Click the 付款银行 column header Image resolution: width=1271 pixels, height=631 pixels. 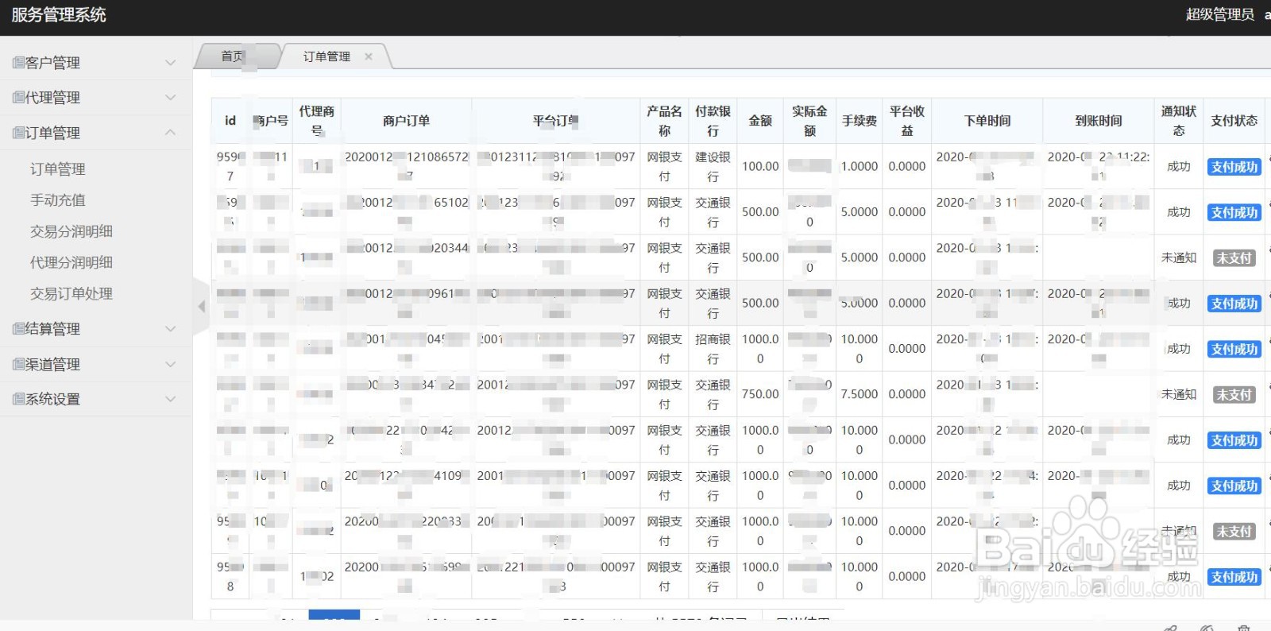713,121
